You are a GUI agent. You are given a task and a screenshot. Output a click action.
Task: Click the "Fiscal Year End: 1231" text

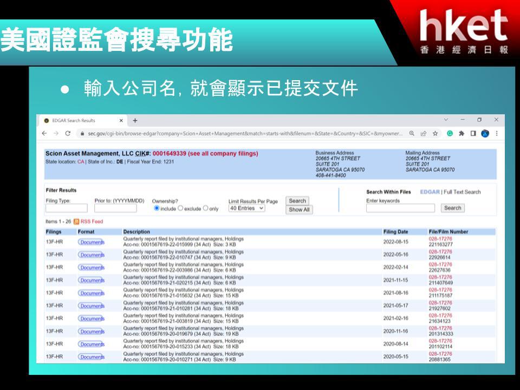(151, 162)
